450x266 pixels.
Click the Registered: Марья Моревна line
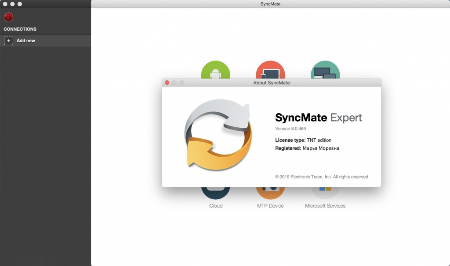tap(307, 148)
